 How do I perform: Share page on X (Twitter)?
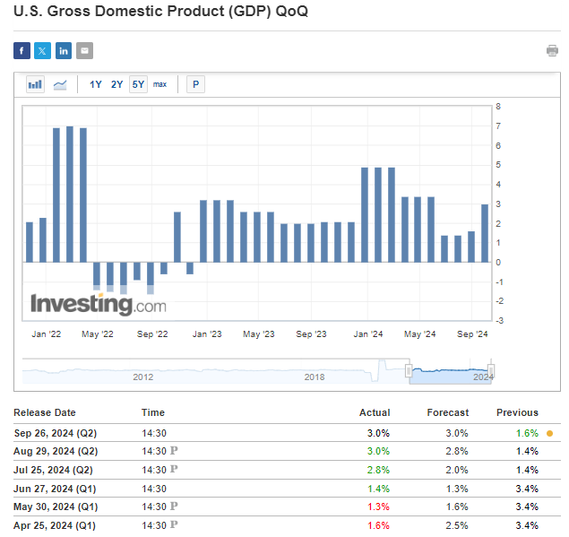pos(42,50)
